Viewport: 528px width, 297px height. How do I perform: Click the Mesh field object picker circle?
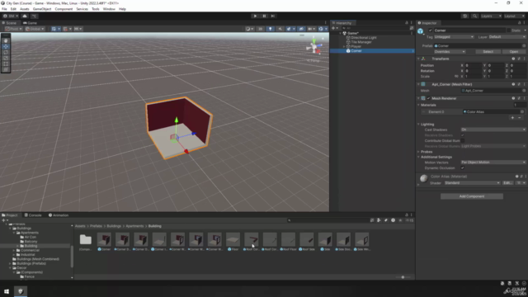pos(524,91)
